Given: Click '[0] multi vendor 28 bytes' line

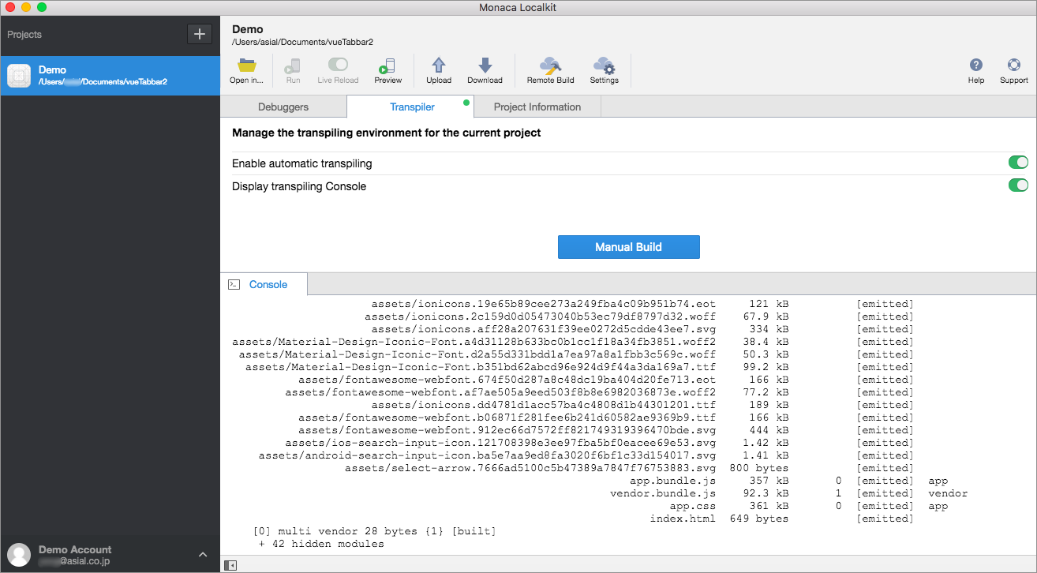Looking at the screenshot, I should (375, 531).
